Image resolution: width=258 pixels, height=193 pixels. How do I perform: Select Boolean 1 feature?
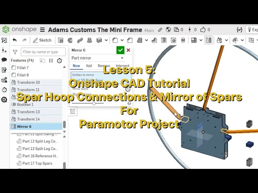point(37,105)
